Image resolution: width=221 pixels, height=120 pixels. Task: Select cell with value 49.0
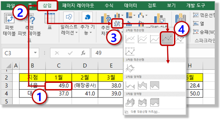[59, 86]
